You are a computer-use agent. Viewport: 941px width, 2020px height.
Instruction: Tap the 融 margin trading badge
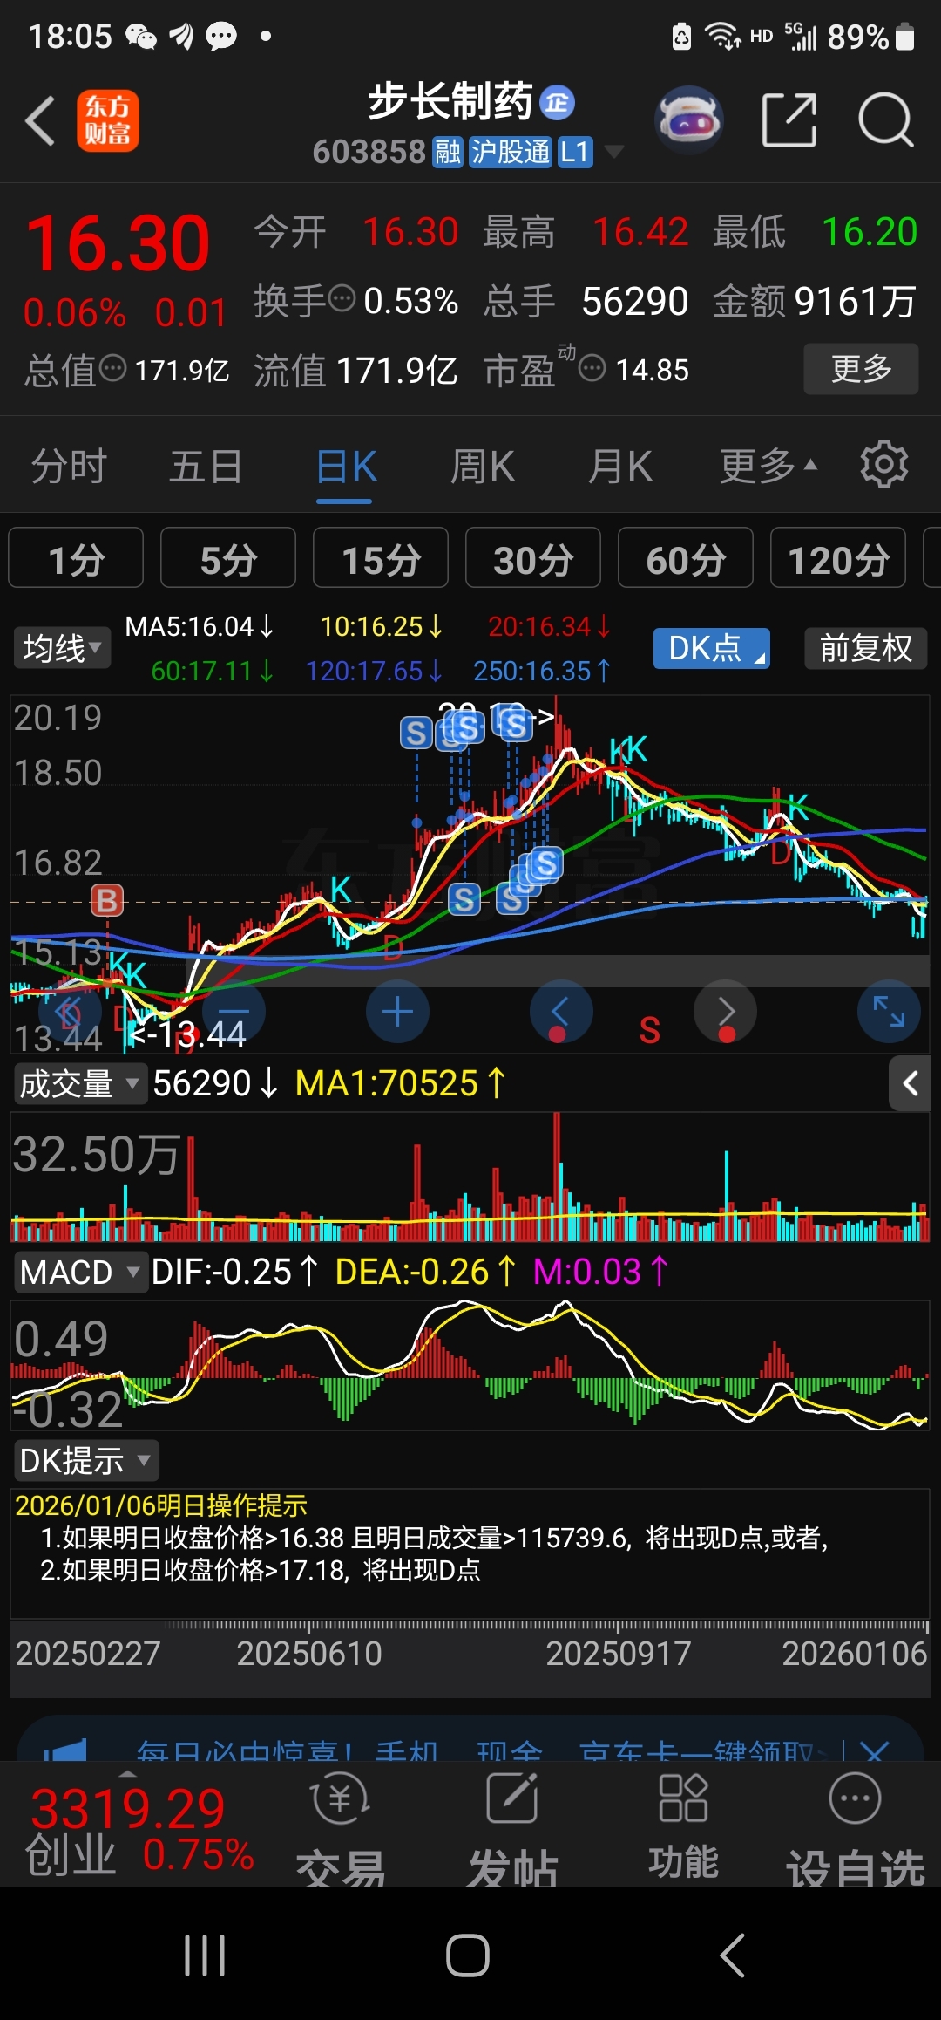(x=448, y=153)
